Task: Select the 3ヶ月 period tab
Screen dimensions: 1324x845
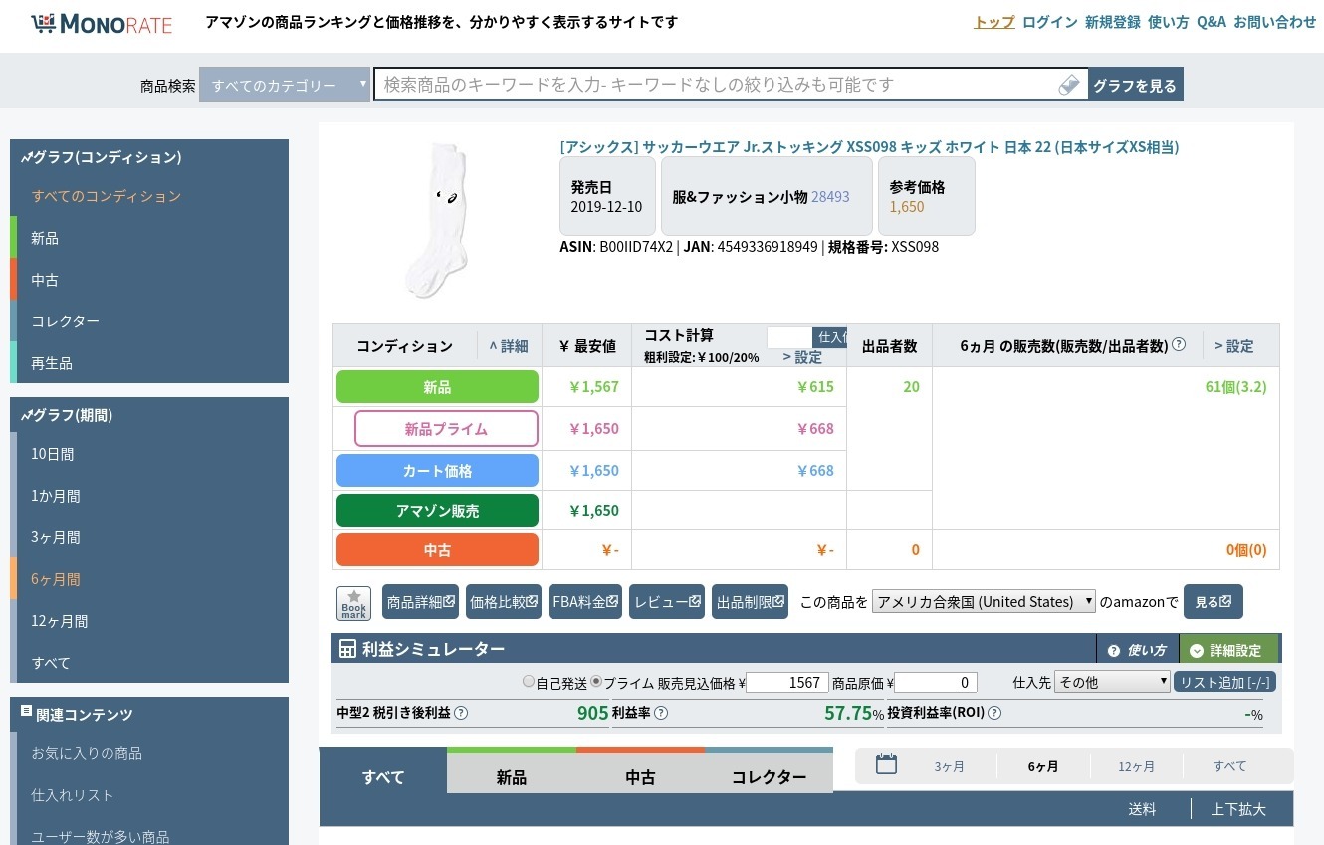Action: click(x=950, y=766)
